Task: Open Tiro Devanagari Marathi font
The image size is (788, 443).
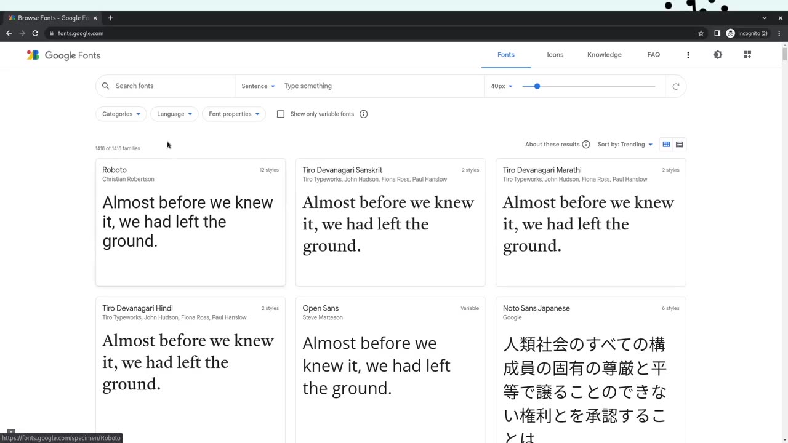Action: 590,222
